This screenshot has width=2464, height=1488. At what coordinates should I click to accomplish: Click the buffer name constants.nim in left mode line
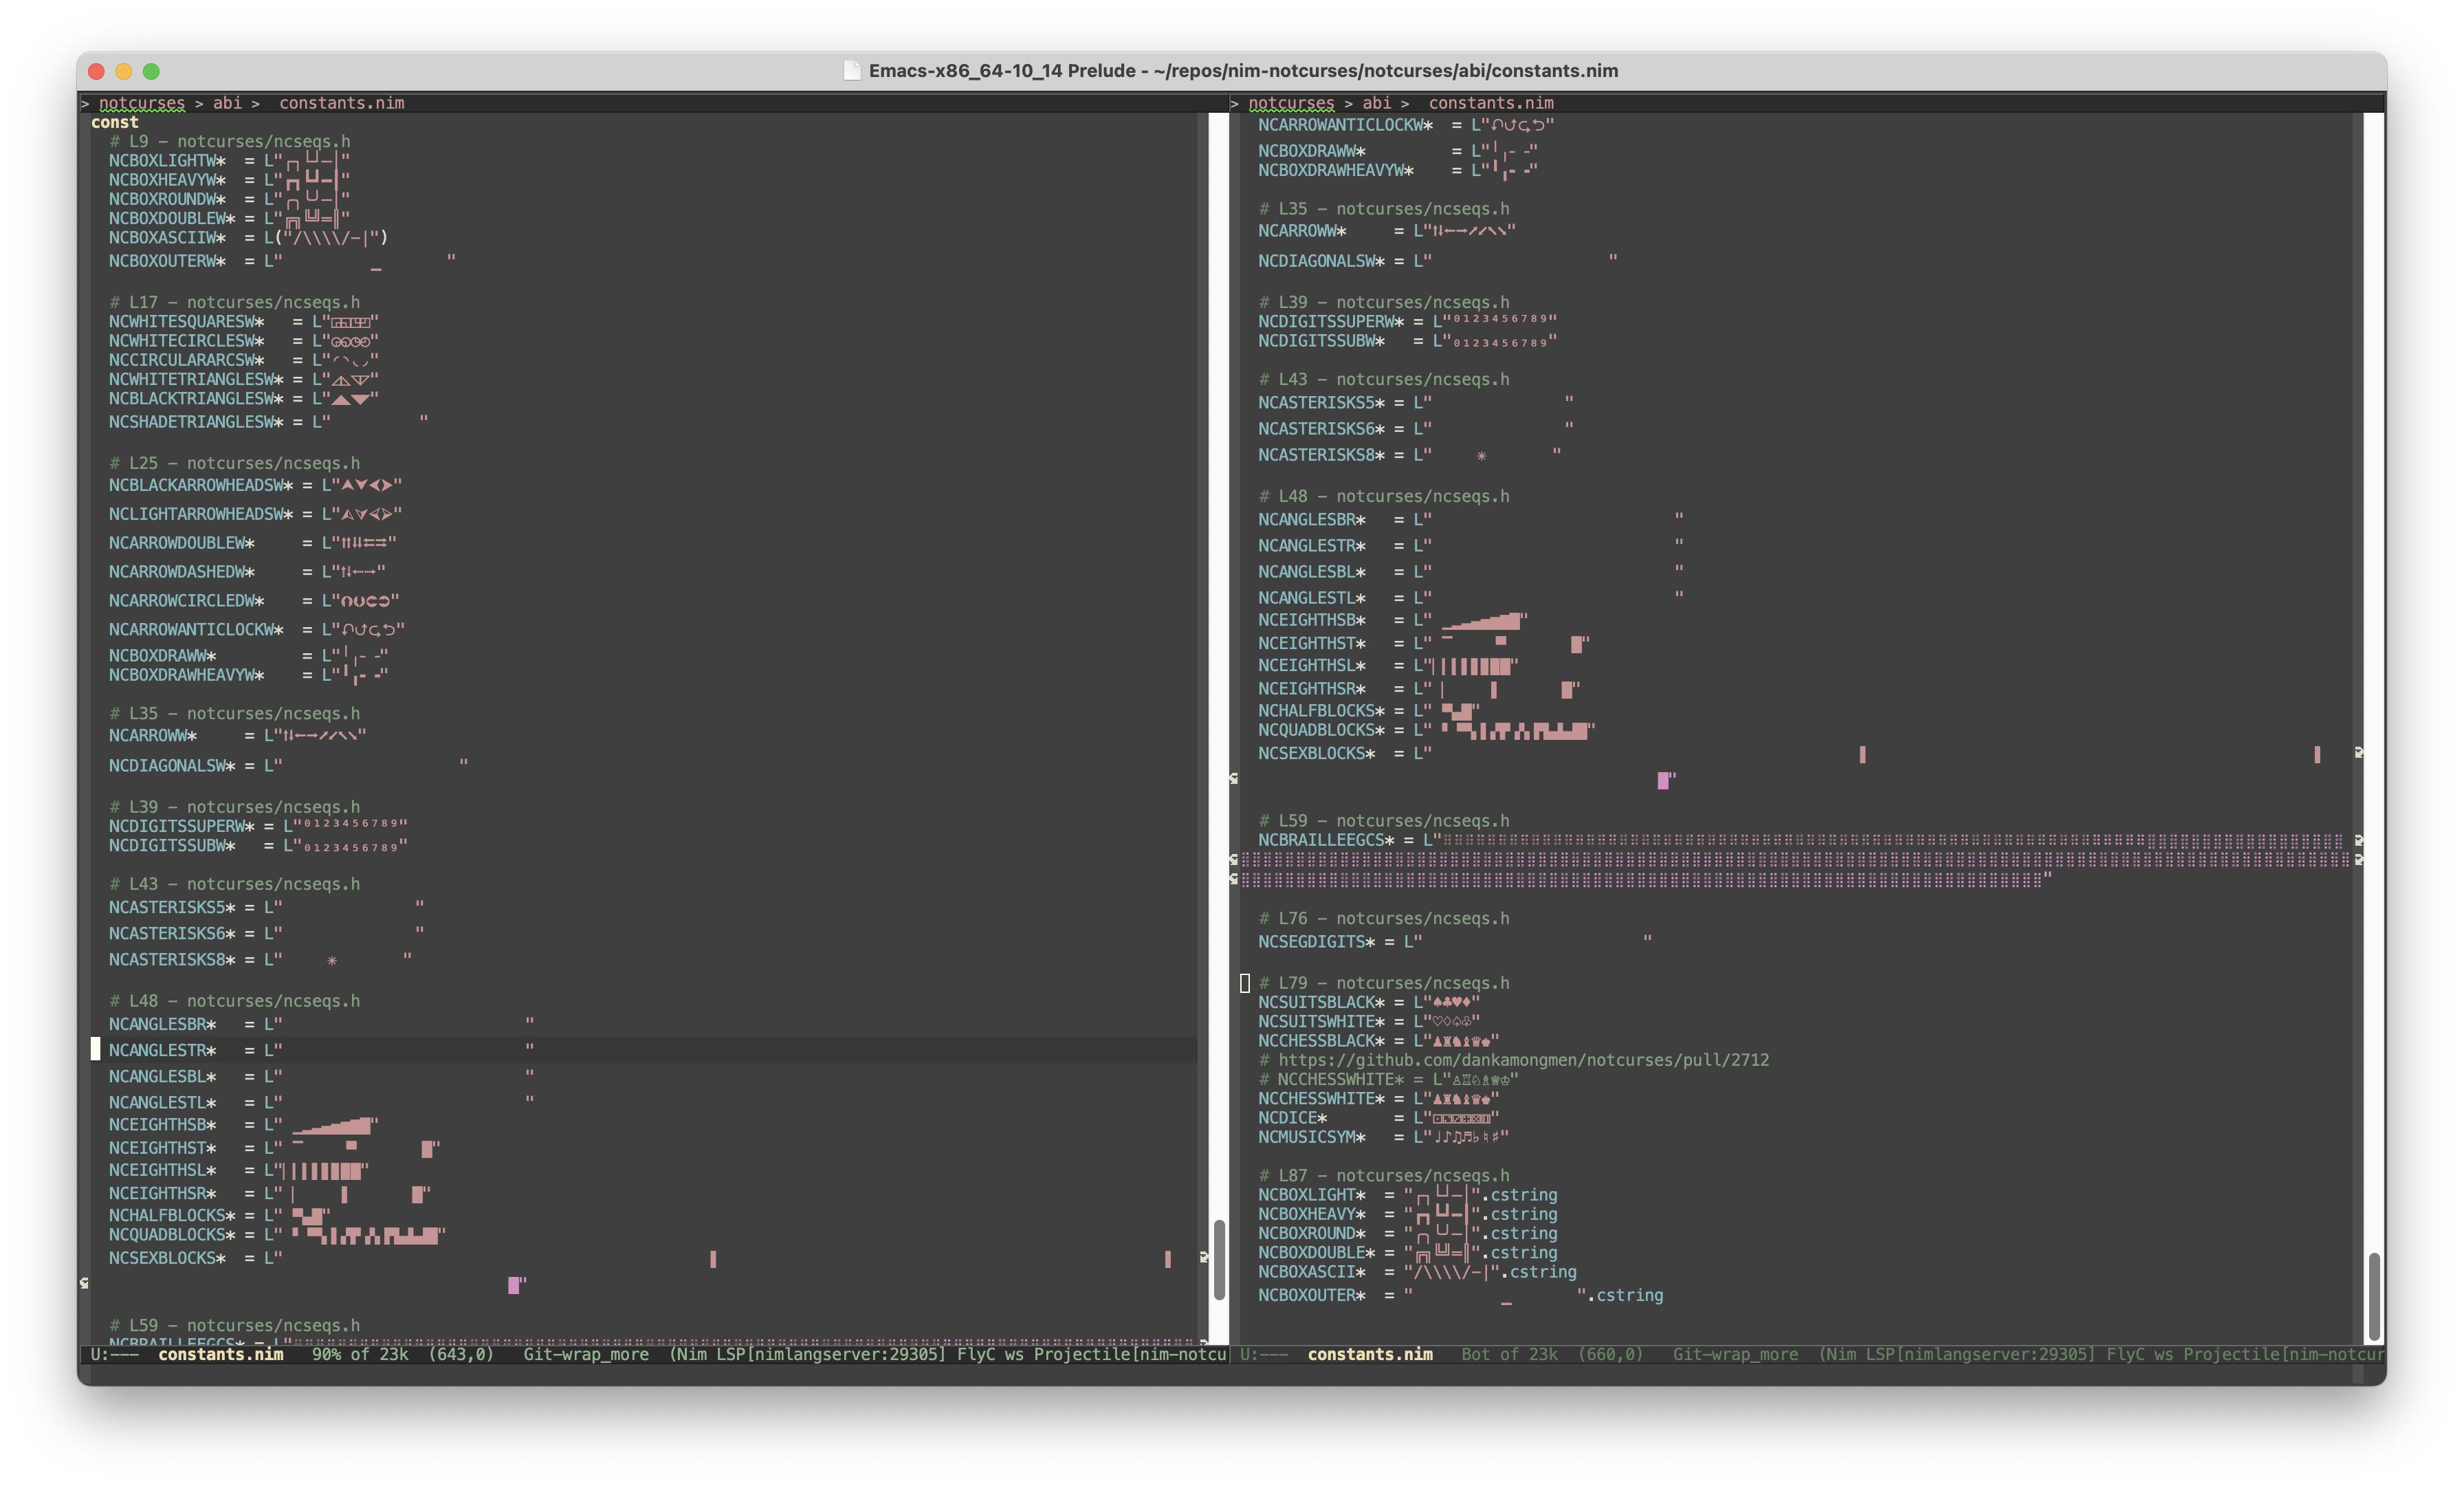click(221, 1354)
